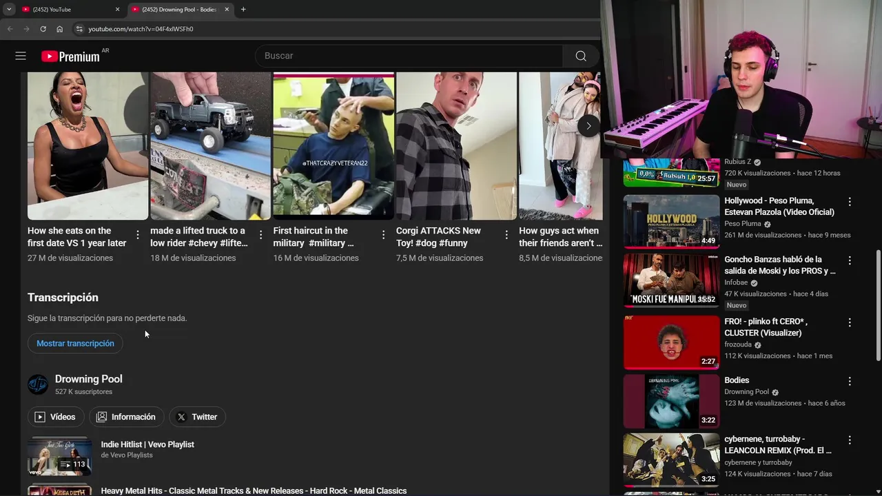Image resolution: width=882 pixels, height=496 pixels.
Task: Open options for lifted truck short
Action: tap(260, 235)
